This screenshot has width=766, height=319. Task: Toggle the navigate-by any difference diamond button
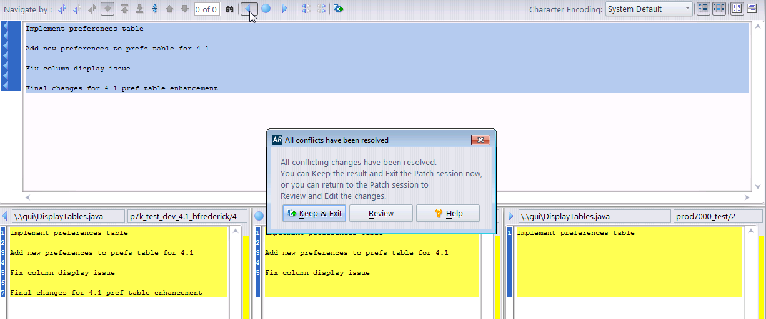click(x=107, y=9)
